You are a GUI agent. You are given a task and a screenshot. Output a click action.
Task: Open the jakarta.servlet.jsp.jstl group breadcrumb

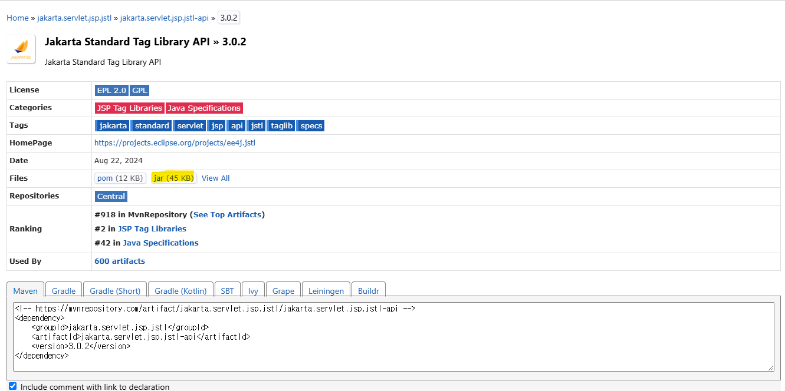click(x=74, y=18)
